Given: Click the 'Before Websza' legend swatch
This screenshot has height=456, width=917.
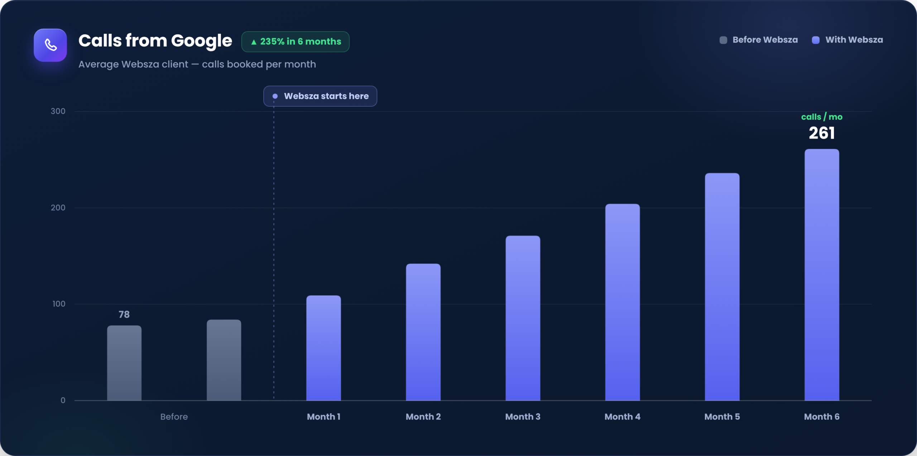Looking at the screenshot, I should point(723,40).
